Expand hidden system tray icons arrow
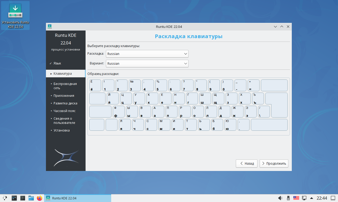 (x=312, y=198)
